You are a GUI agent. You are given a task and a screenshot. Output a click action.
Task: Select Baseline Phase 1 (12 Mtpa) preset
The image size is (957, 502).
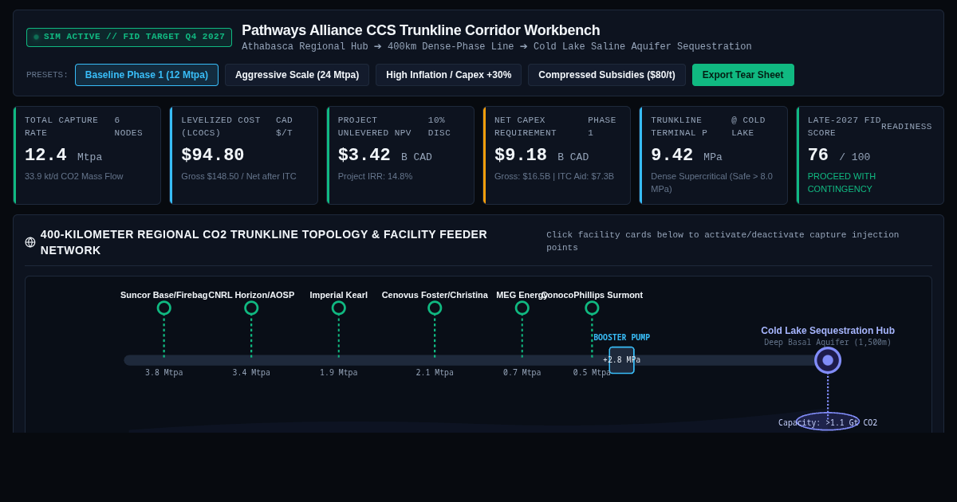pyautogui.click(x=147, y=75)
